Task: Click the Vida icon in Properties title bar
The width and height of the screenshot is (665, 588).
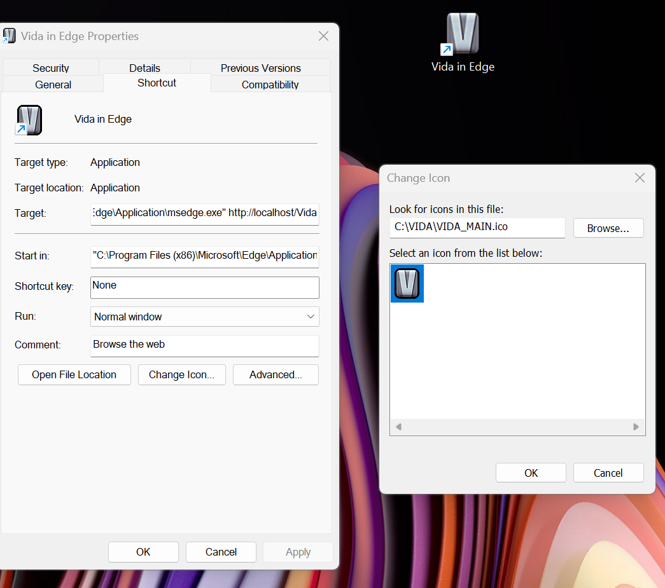Action: (9, 36)
